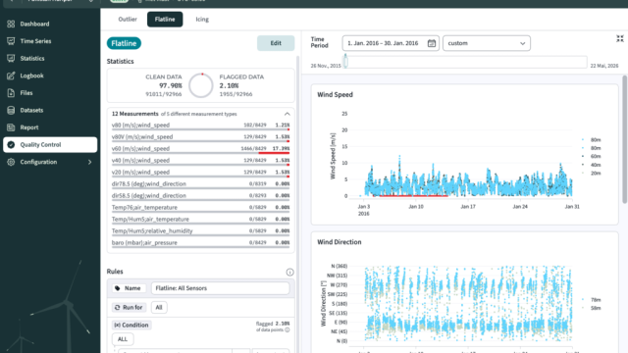The height and width of the screenshot is (353, 628).
Task: Select the Temp/Hum5;relative_humidity row
Action: pos(200,231)
